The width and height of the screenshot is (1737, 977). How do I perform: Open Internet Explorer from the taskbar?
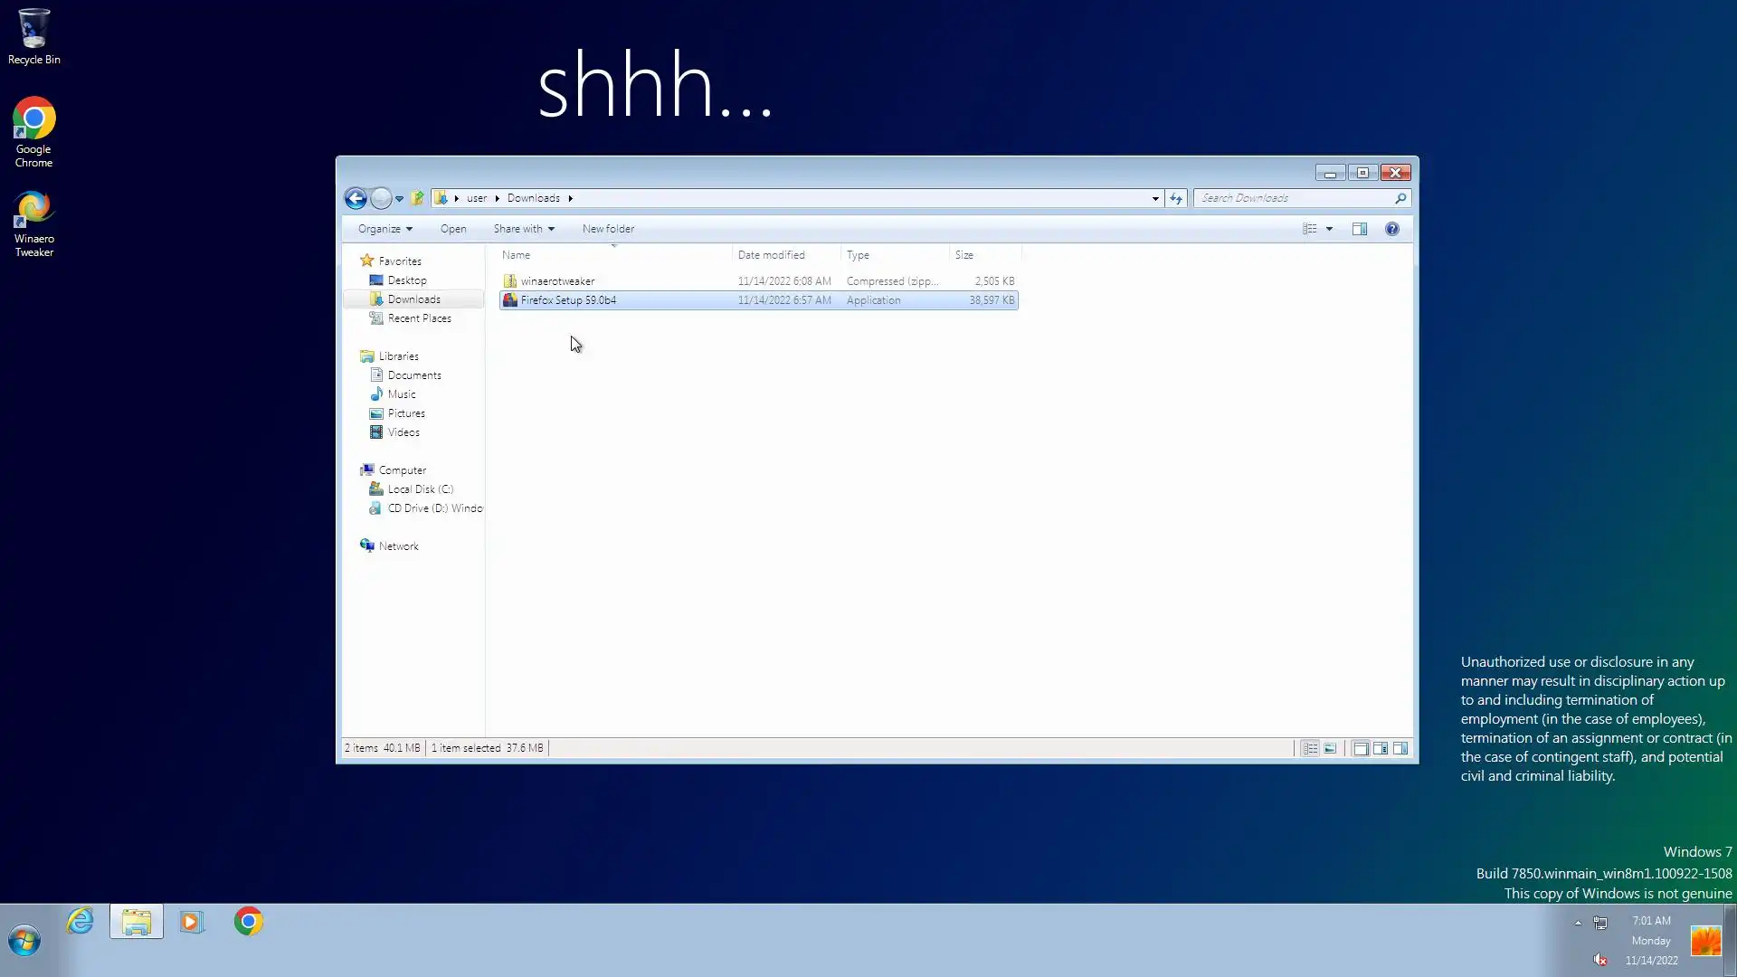pyautogui.click(x=81, y=922)
